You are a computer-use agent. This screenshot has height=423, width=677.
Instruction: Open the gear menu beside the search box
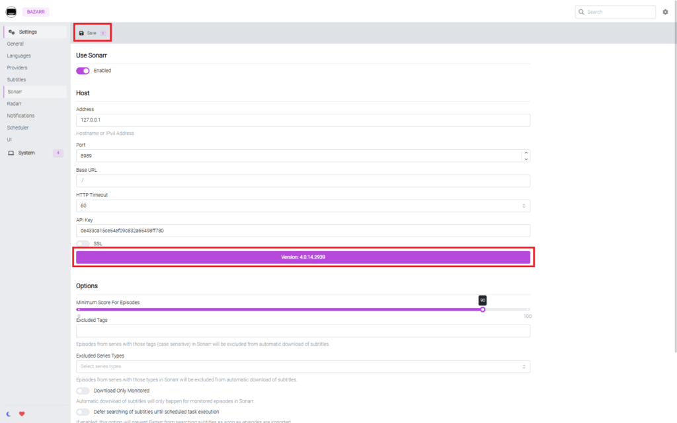click(665, 12)
